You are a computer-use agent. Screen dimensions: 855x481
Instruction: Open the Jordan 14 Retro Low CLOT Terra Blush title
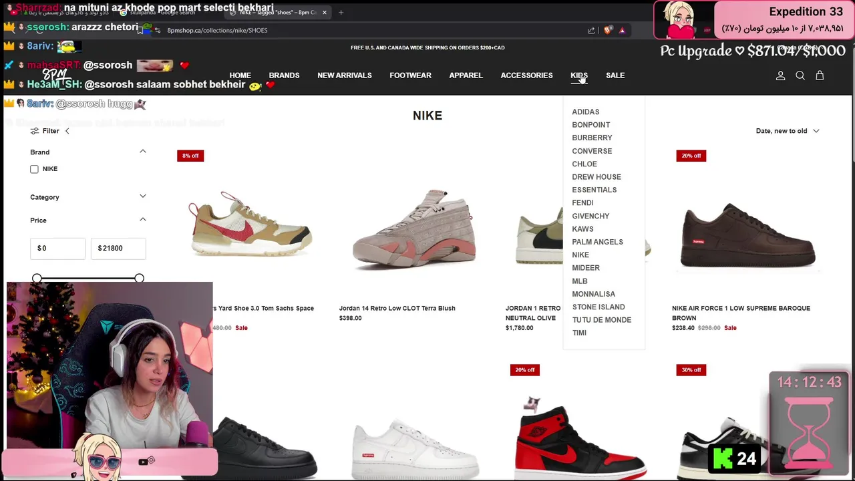[x=397, y=308]
